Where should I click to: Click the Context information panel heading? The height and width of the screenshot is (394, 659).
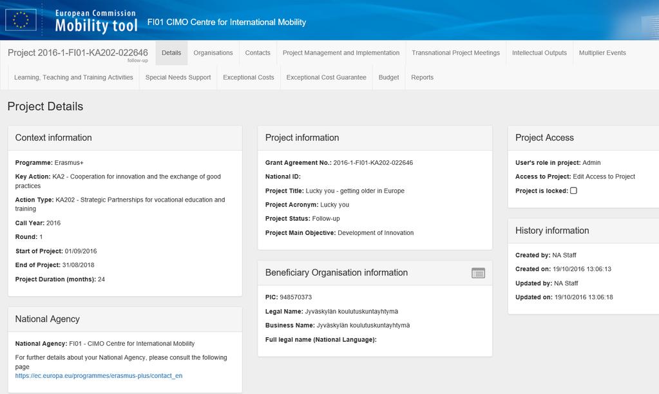coord(53,138)
